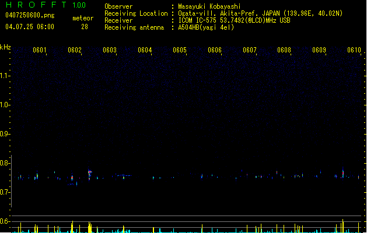
Task: Click the 0608 time marker
Action: (284, 50)
